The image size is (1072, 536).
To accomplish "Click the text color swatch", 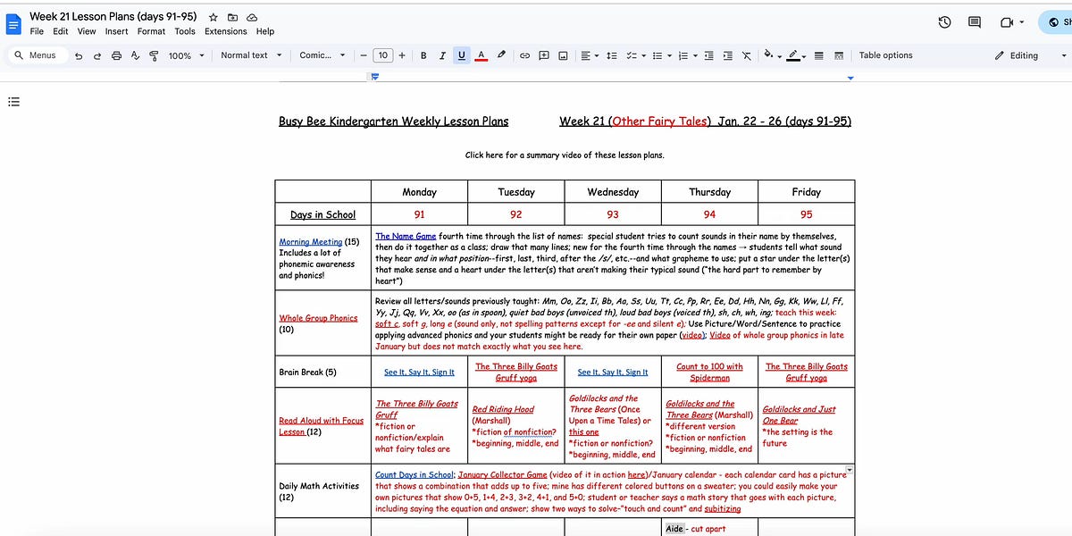I will [481, 54].
